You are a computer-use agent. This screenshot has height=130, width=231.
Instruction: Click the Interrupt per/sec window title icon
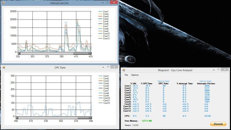tap(4, 3)
